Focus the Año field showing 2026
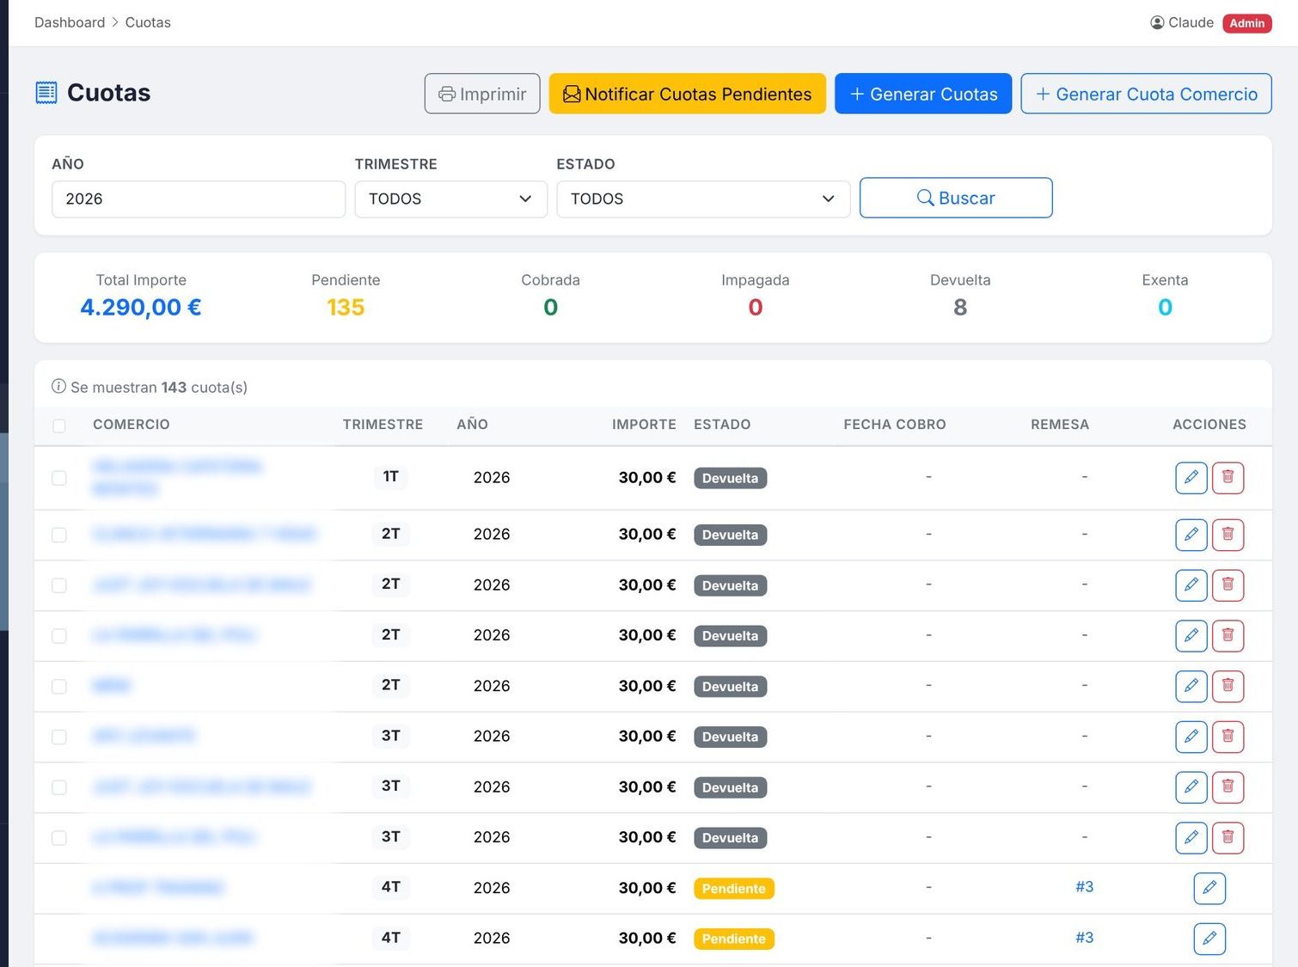Screen dimensions: 1298x967 click(199, 199)
